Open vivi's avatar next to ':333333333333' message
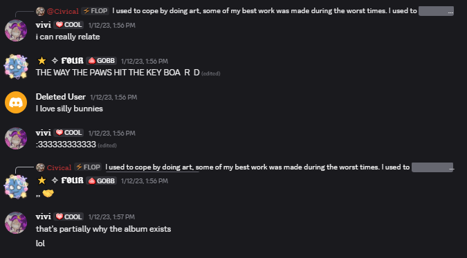 pyautogui.click(x=16, y=138)
